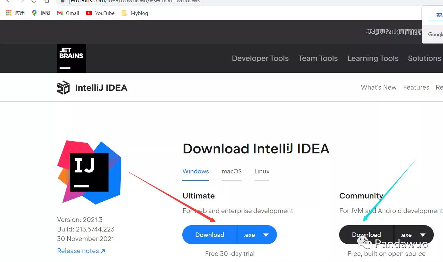
Task: Click the browser back arrow
Action: [9, 1]
